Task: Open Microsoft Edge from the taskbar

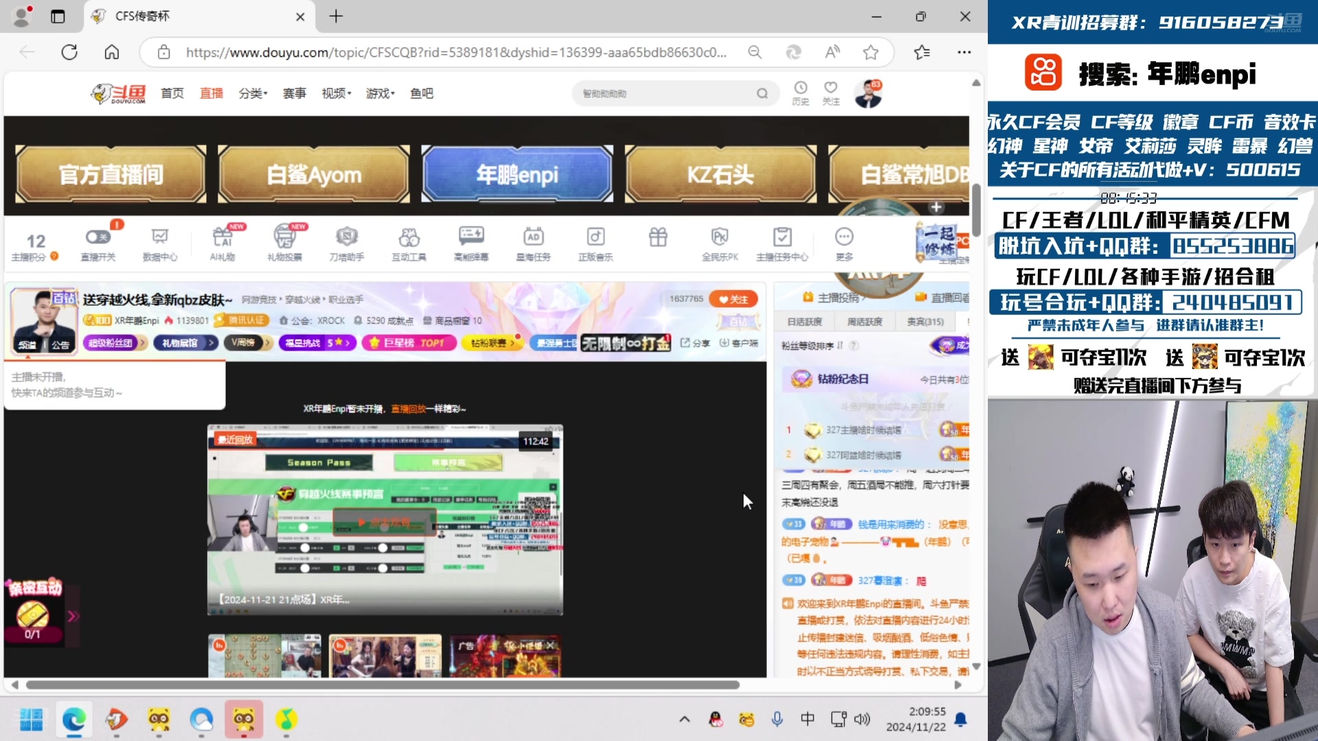Action: coord(74,719)
